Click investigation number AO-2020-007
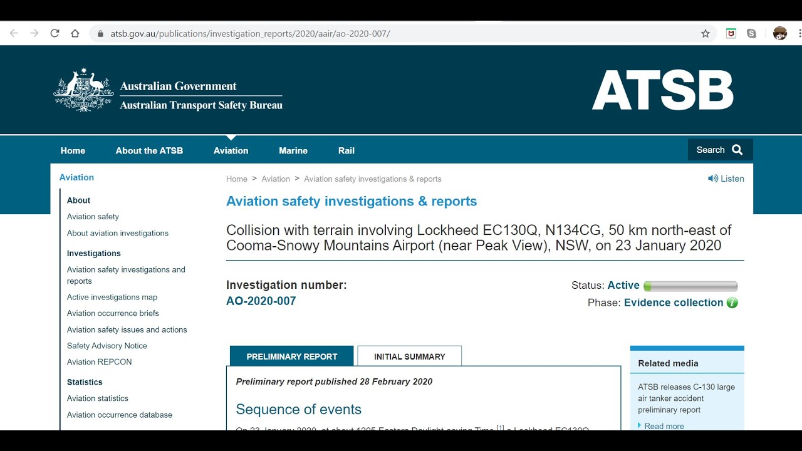Screen dimensions: 802x451 [261, 301]
